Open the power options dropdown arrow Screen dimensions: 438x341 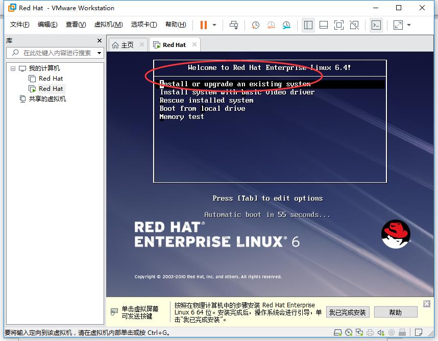tap(214, 25)
